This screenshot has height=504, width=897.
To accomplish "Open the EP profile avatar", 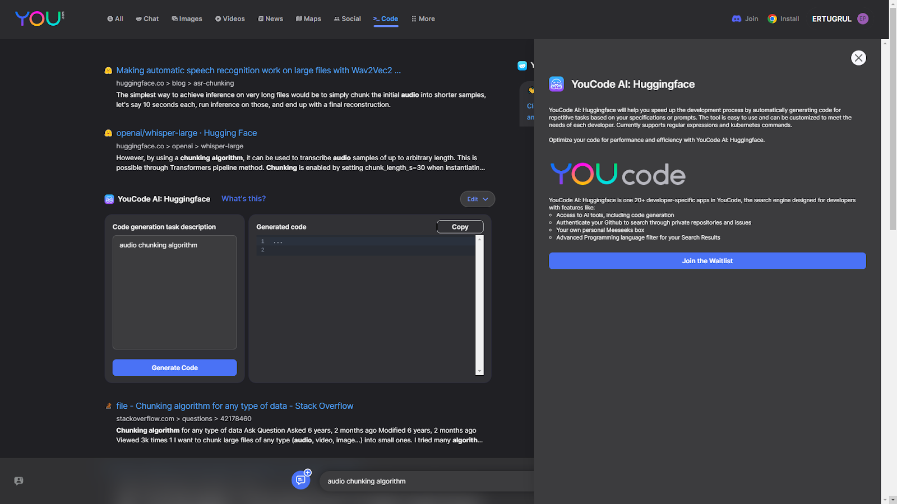I will (862, 18).
